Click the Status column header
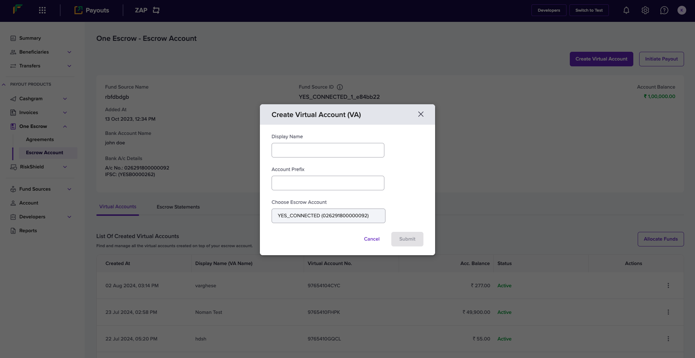 (504, 264)
